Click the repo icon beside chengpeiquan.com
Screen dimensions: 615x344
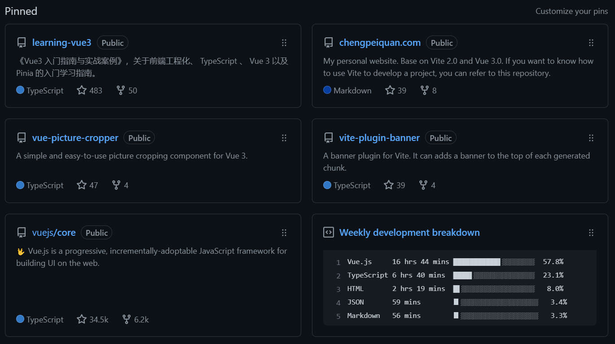pyautogui.click(x=328, y=43)
